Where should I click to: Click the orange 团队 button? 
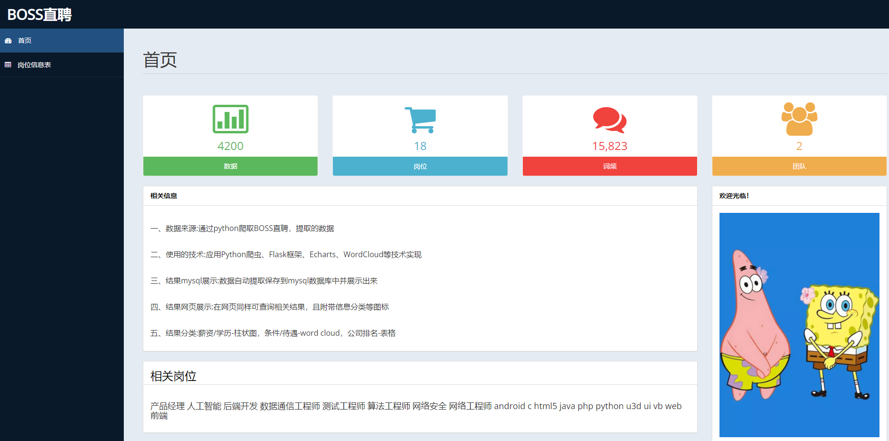[x=799, y=166]
